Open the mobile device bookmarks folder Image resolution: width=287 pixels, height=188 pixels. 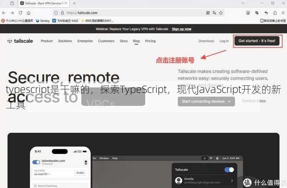click(x=273, y=21)
